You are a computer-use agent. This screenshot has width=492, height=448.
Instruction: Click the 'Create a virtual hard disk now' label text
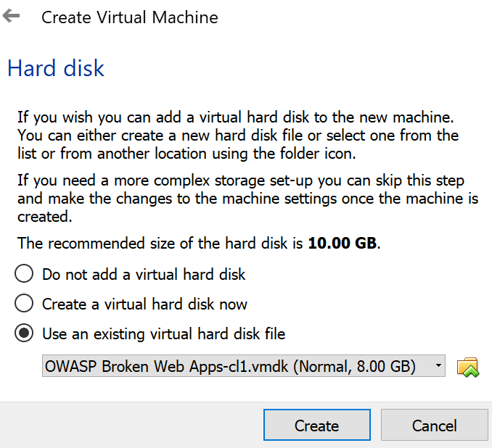click(144, 304)
